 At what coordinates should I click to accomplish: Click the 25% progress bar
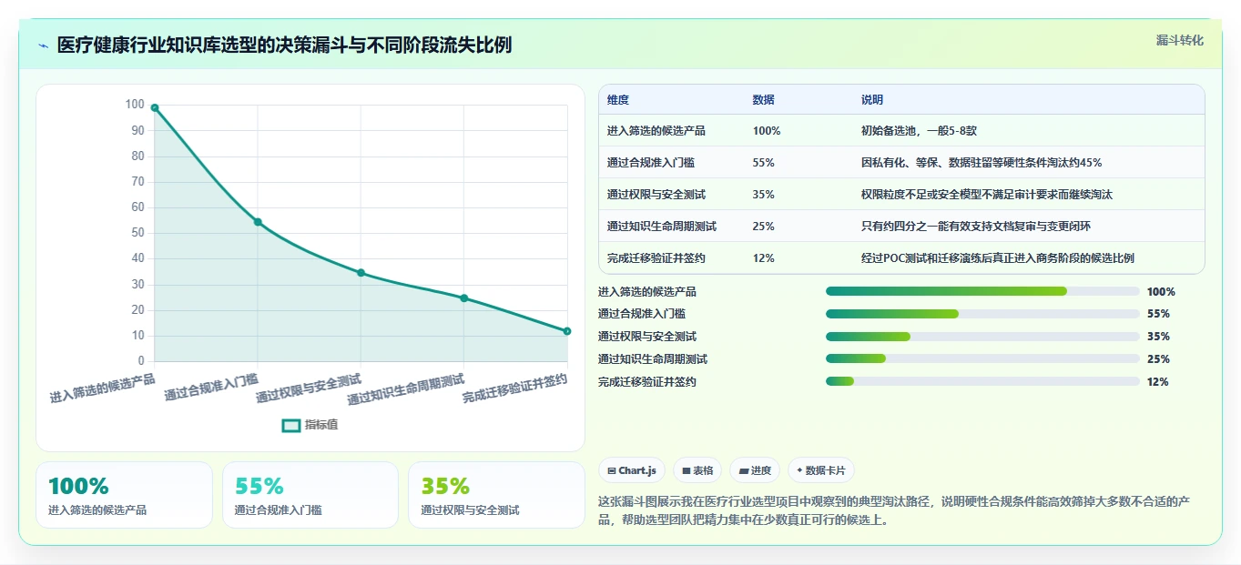click(x=982, y=359)
